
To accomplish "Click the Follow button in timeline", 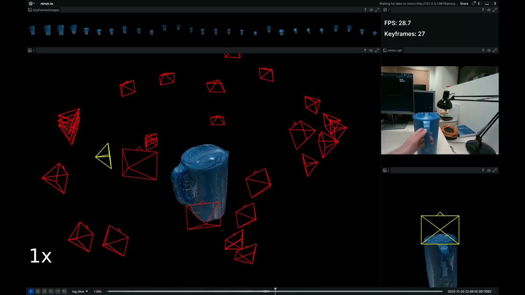I will [38, 291].
